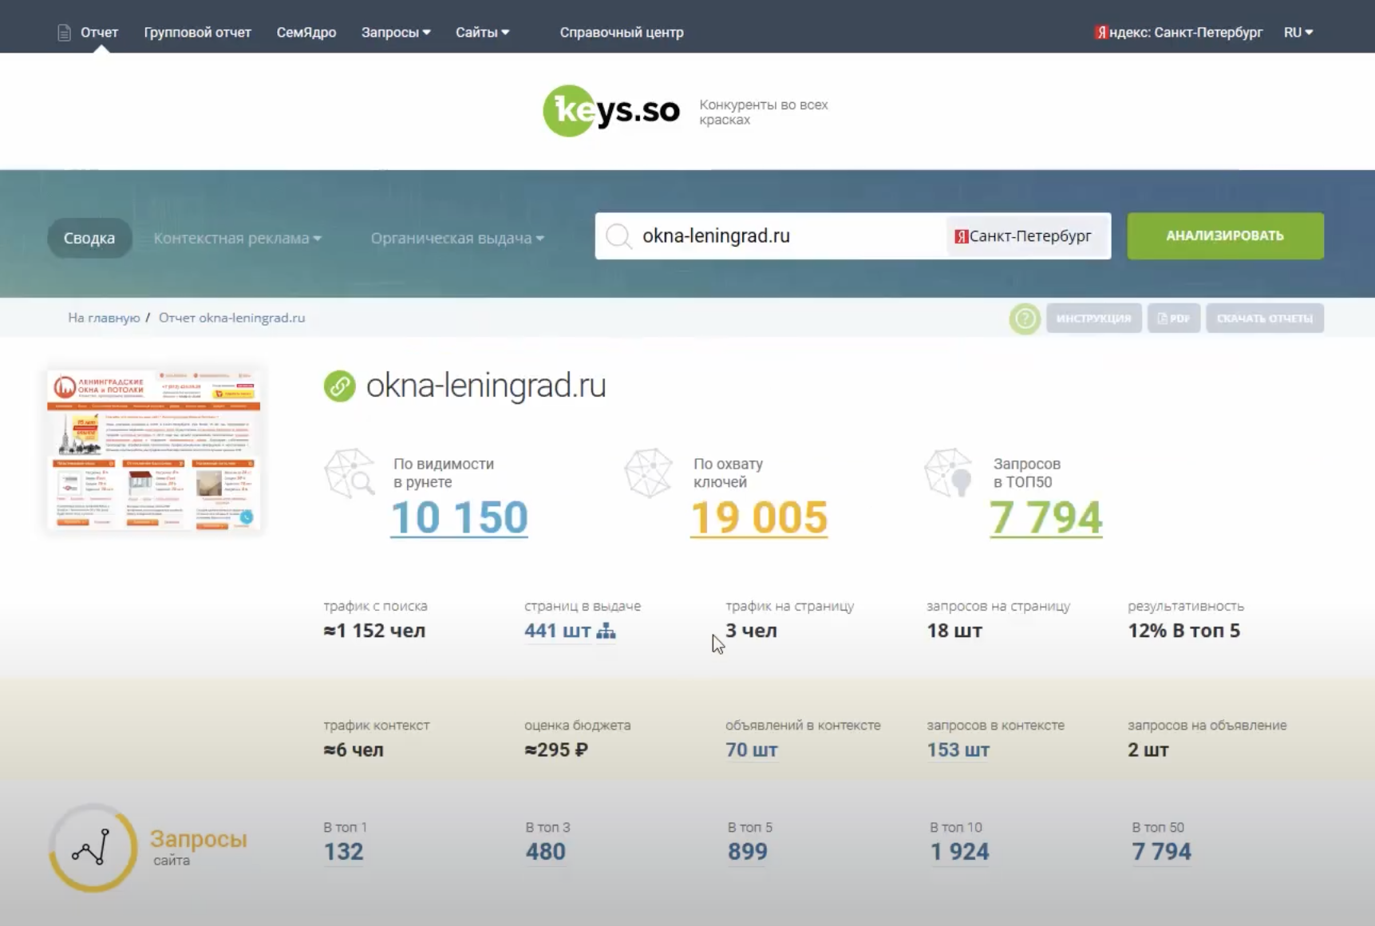Image resolution: width=1375 pixels, height=926 pixels.
Task: Open the Яндекс: Санкт-Петербург region selector in the header
Action: (x=1179, y=33)
